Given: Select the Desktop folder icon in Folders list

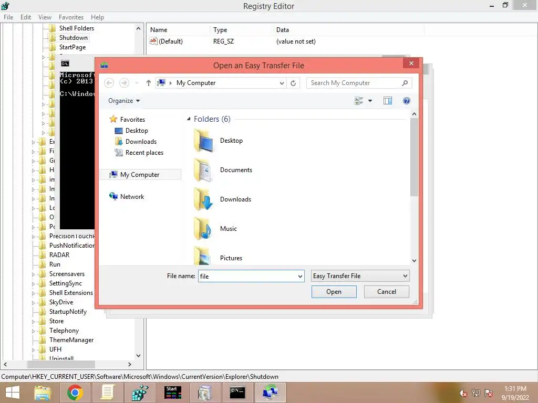Looking at the screenshot, I should pos(203,141).
